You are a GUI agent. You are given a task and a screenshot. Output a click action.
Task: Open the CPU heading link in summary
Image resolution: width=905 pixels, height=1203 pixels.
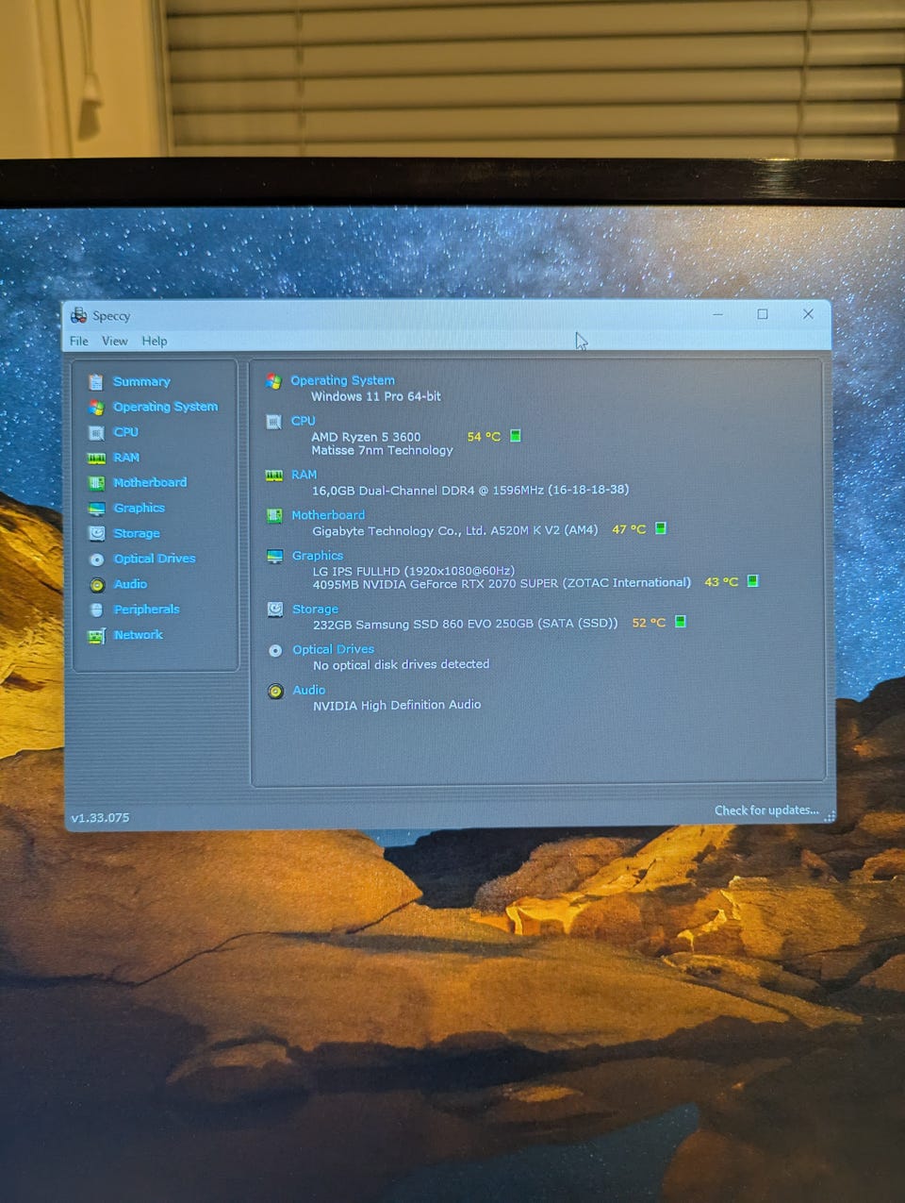point(303,421)
